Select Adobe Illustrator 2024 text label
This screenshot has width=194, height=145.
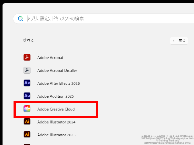(56, 122)
